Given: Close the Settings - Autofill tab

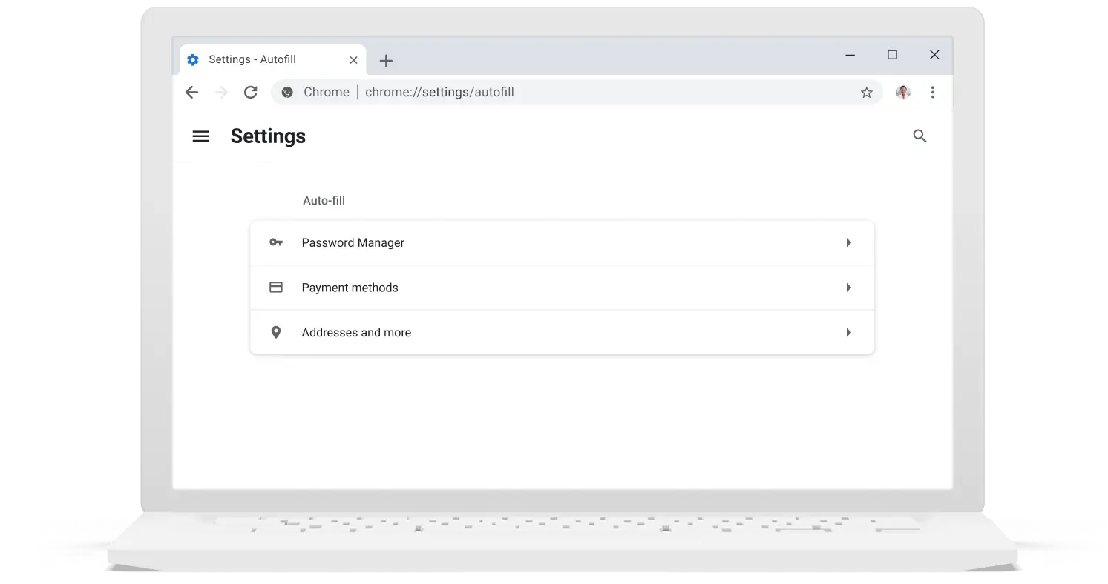Looking at the screenshot, I should (353, 60).
